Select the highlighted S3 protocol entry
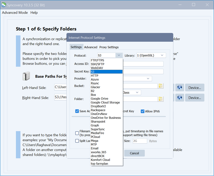 [106, 72]
